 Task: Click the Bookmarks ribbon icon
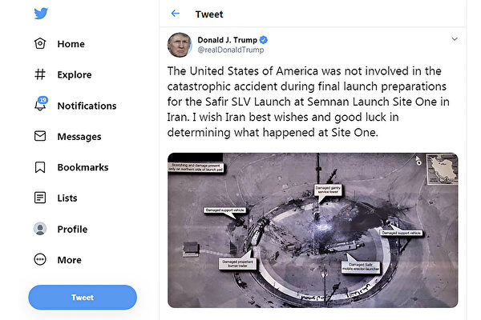[40, 167]
